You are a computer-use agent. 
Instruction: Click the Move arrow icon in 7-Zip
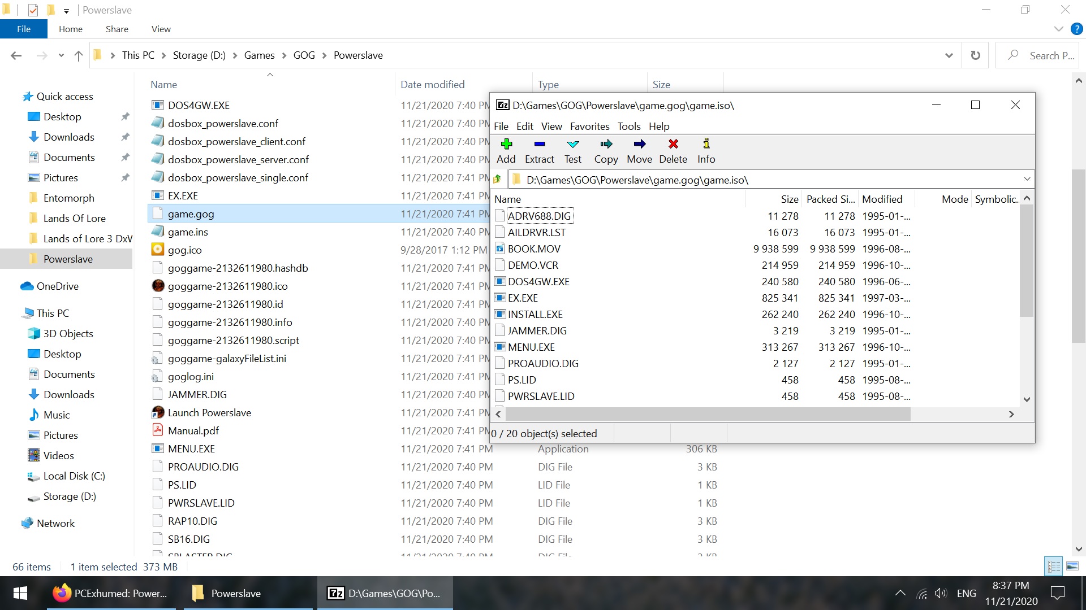pyautogui.click(x=640, y=144)
